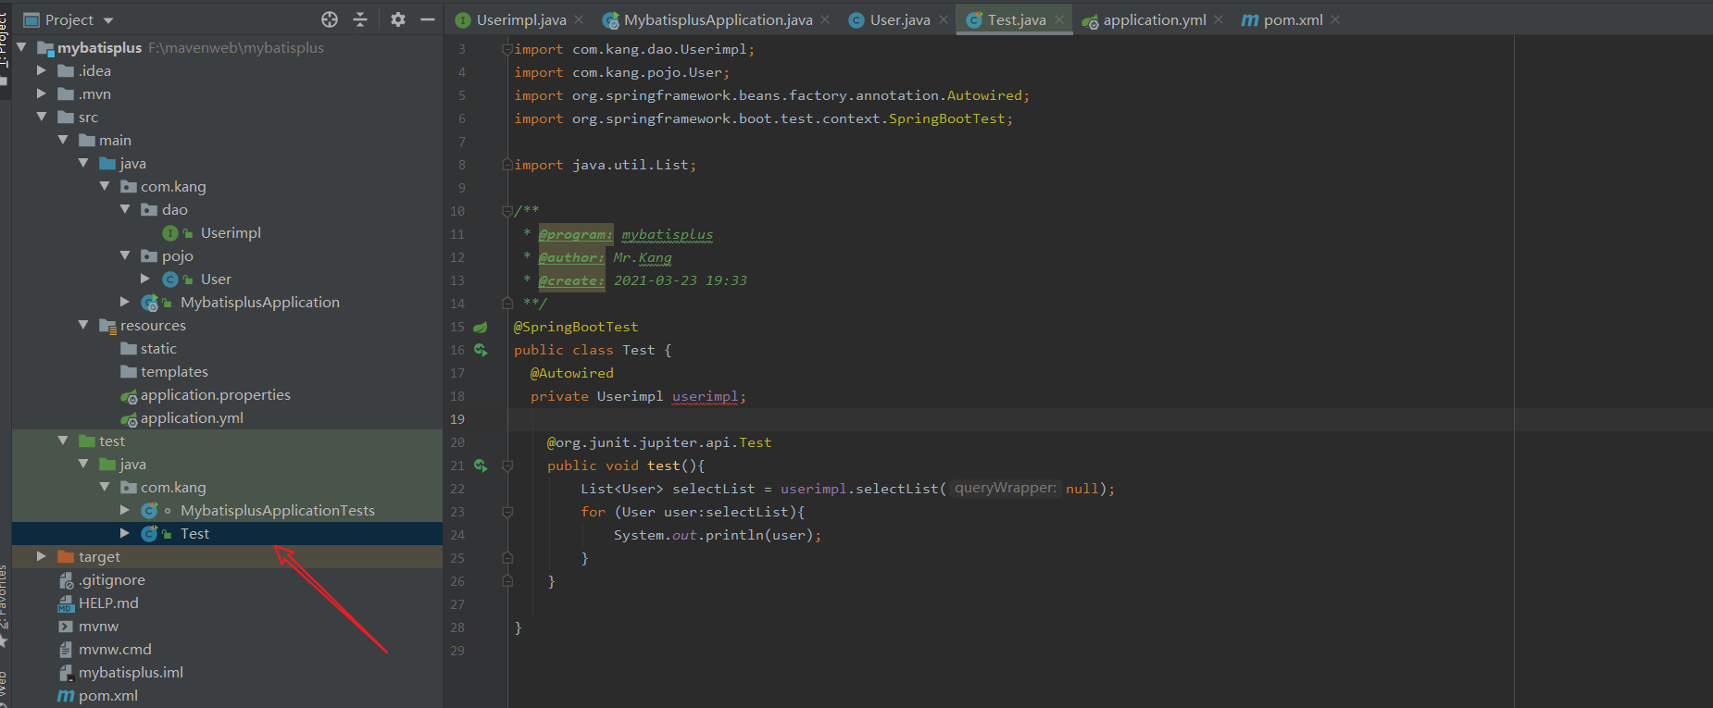
Task: Collapse the test folder
Action: pos(62,441)
